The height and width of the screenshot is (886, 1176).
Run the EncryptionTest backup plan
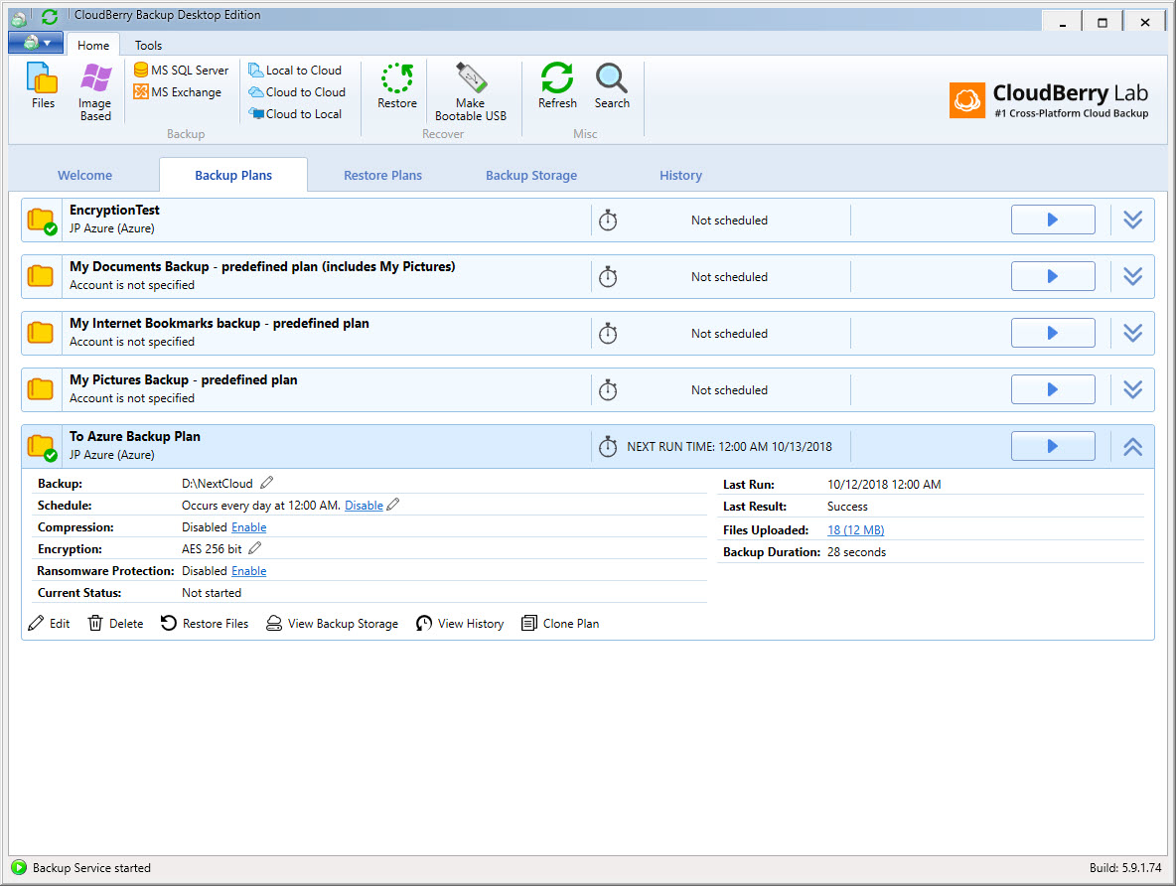coord(1052,220)
